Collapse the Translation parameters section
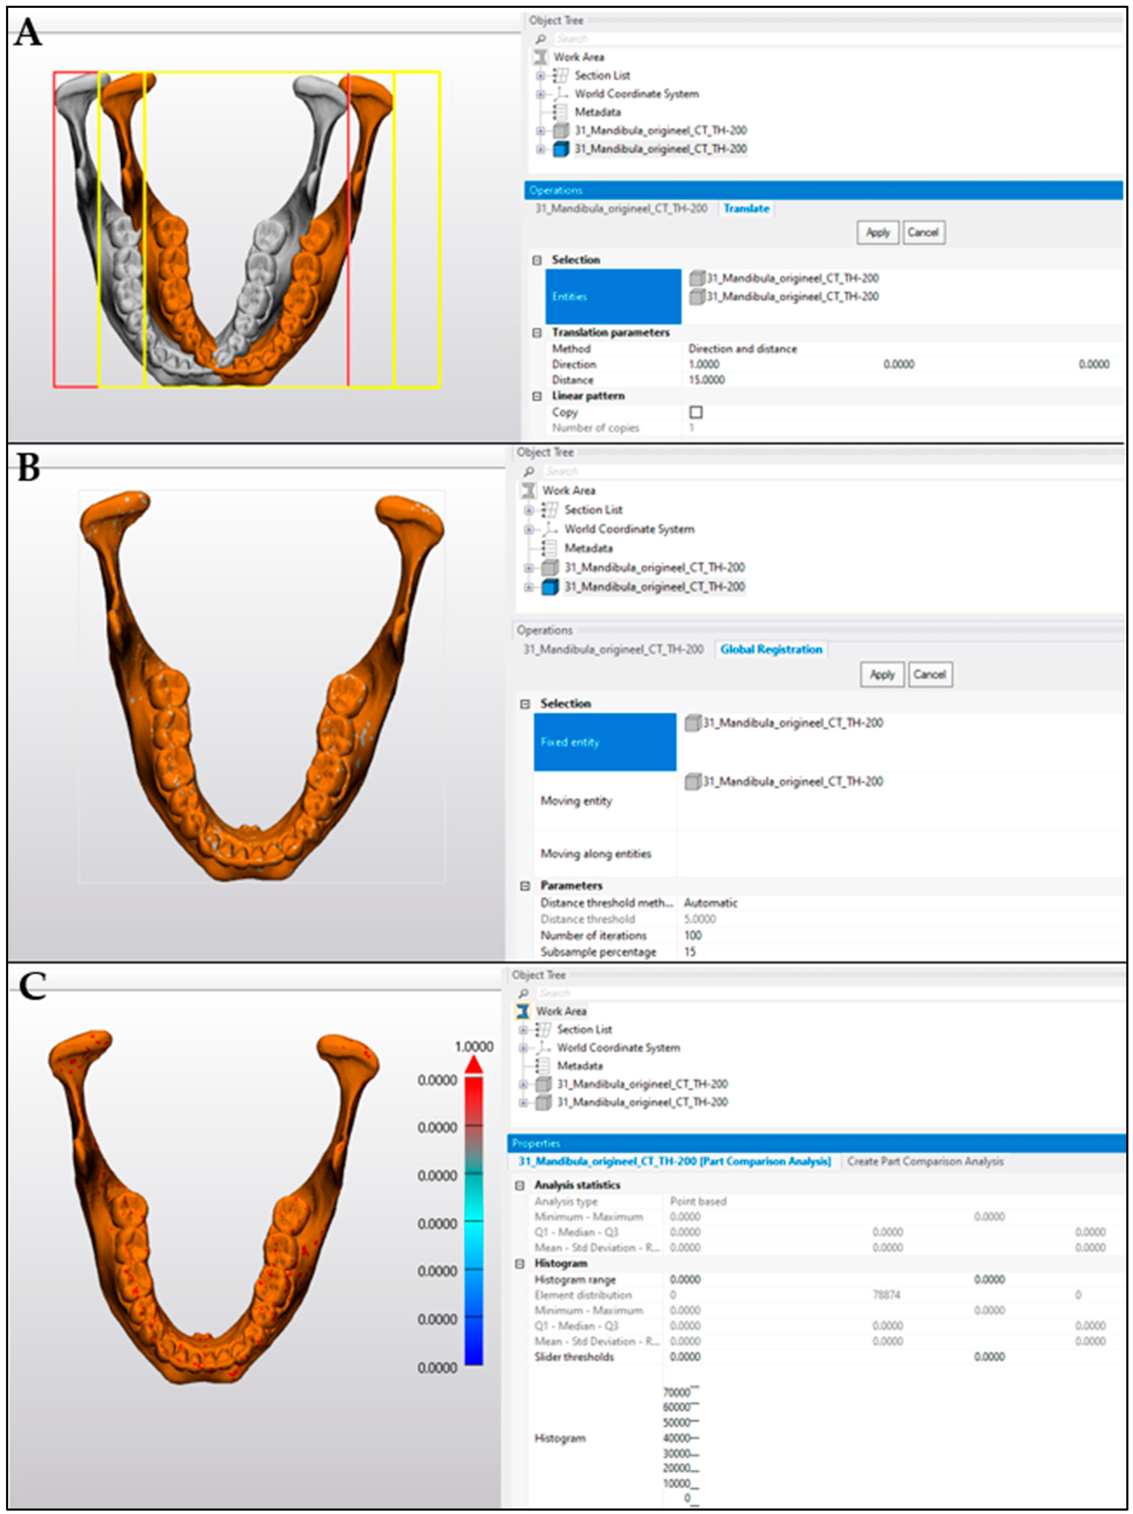The width and height of the screenshot is (1133, 1514). pyautogui.click(x=537, y=333)
